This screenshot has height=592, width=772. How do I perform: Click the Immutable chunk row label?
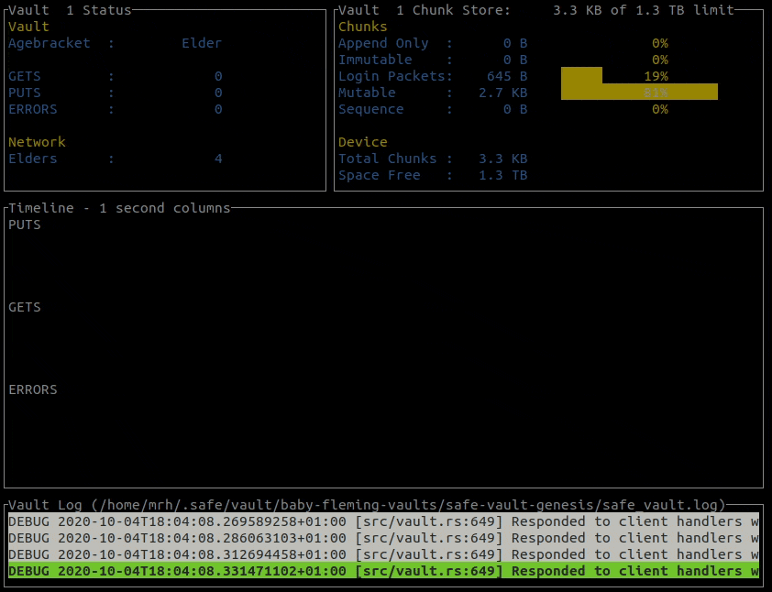[375, 60]
